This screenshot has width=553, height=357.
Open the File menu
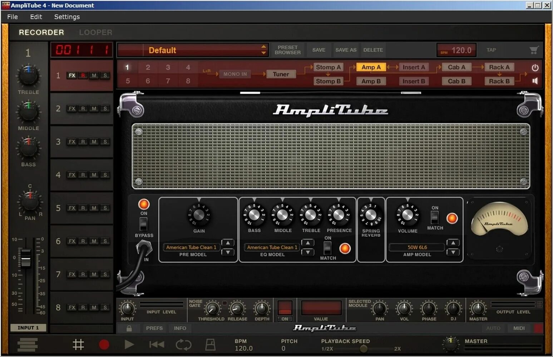click(x=13, y=17)
